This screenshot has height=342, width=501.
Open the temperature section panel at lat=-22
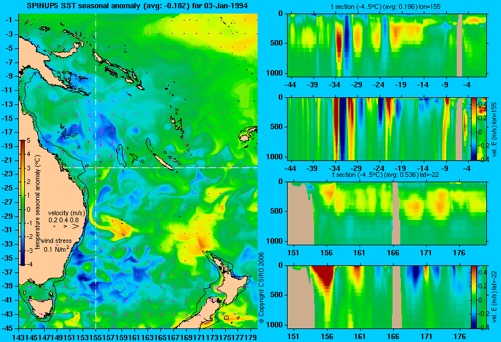pos(387,213)
